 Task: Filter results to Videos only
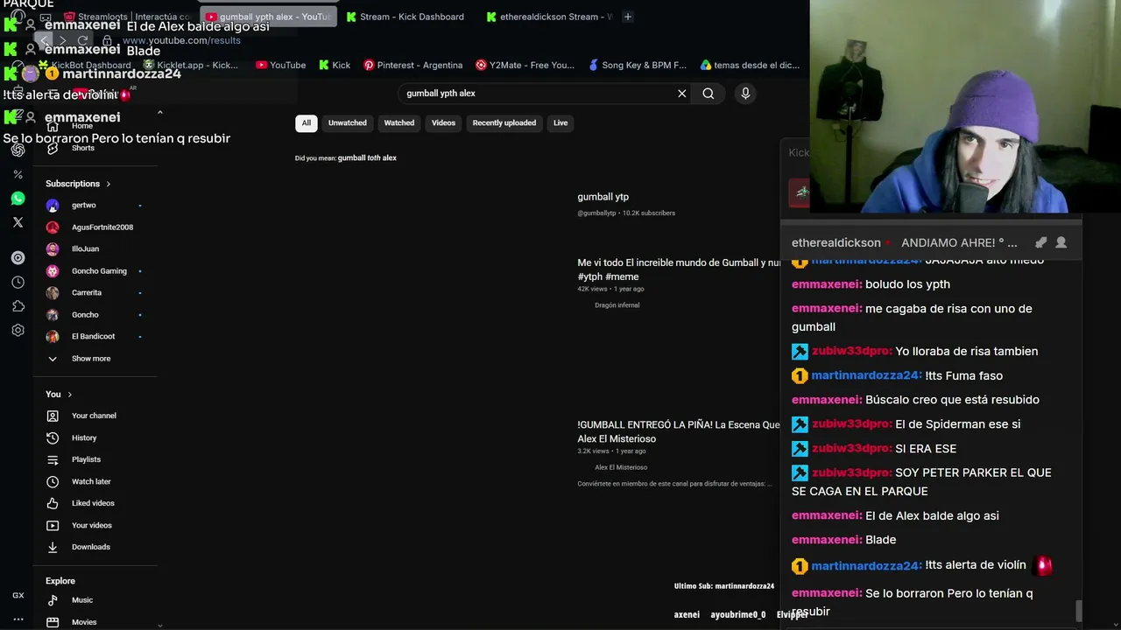tap(443, 123)
